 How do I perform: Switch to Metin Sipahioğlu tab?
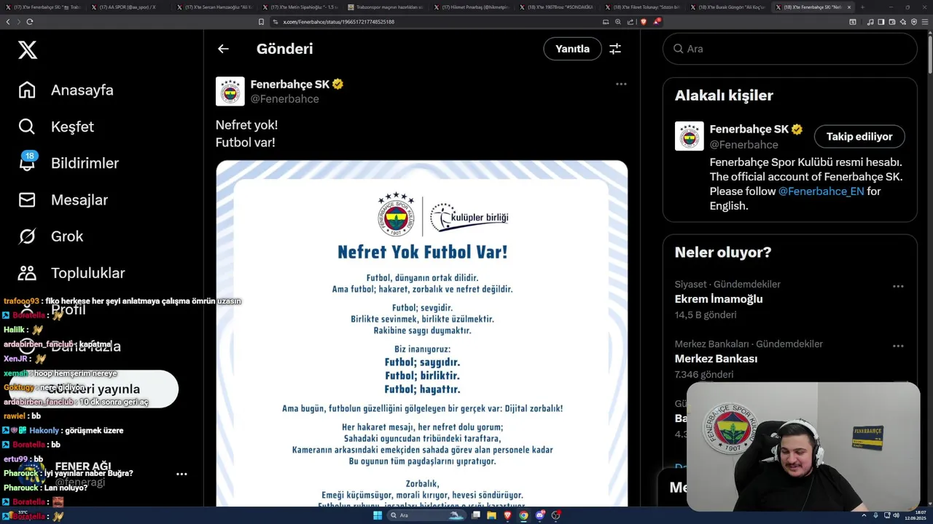coord(300,7)
